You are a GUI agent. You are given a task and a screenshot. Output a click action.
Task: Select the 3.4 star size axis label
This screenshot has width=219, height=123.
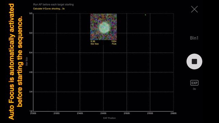tap(31, 92)
